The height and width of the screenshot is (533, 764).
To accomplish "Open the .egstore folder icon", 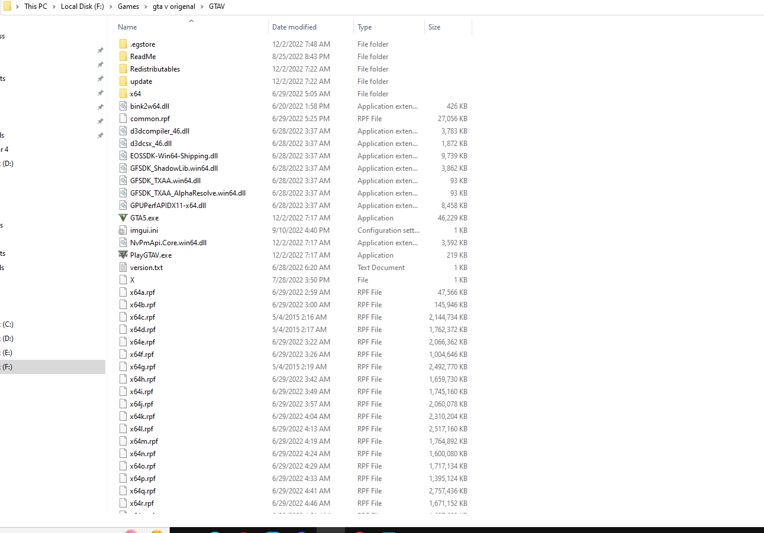I will [x=123, y=44].
